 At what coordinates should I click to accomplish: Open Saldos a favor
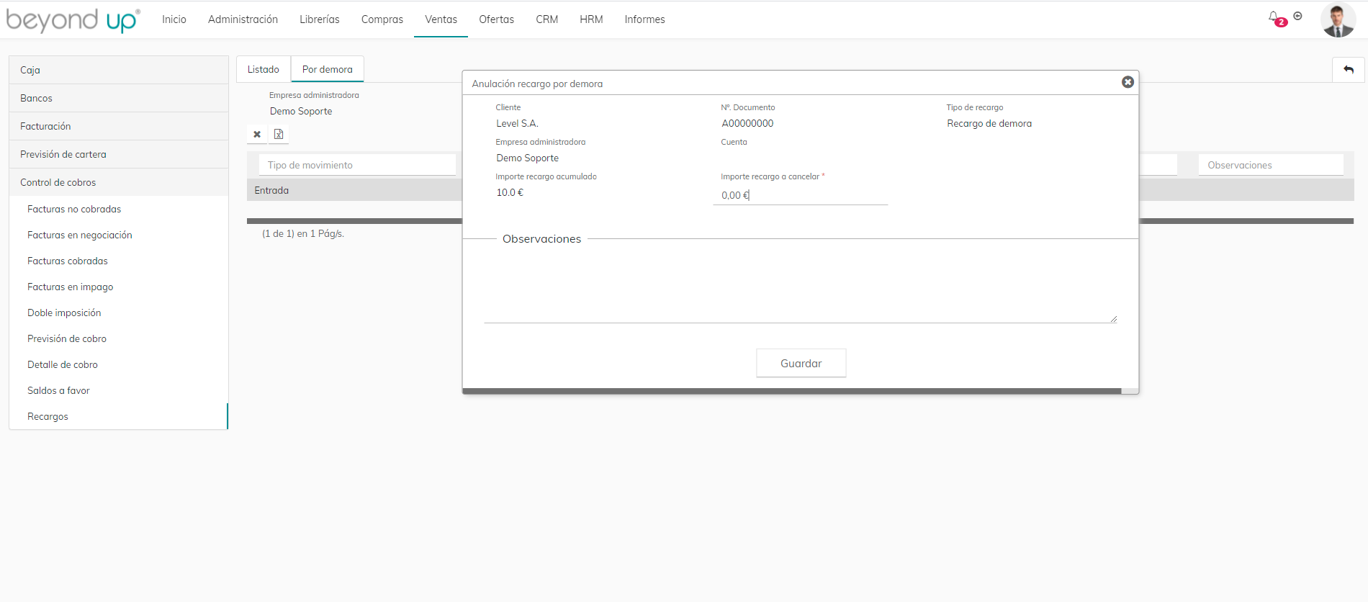click(119, 390)
